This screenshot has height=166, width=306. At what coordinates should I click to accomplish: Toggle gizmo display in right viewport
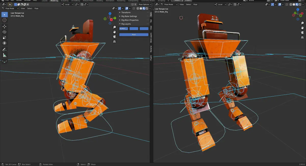click(272, 4)
